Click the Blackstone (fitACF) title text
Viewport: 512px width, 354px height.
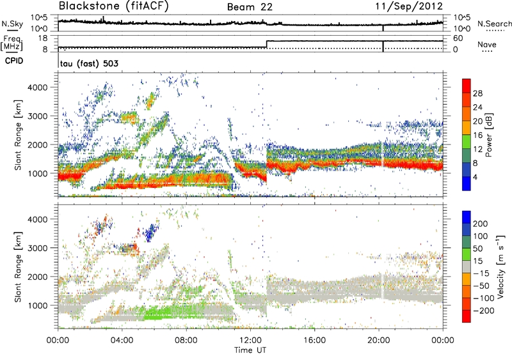coord(114,6)
